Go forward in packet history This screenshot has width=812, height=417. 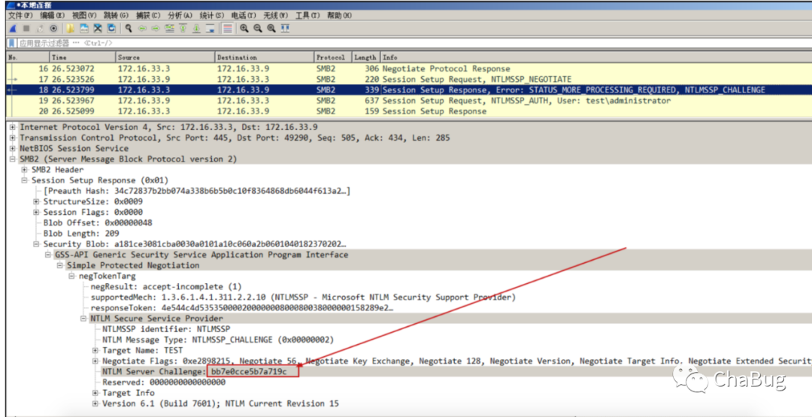tap(156, 29)
